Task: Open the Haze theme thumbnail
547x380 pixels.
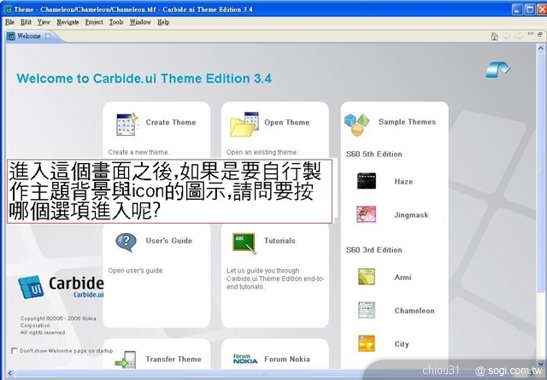Action: click(367, 181)
